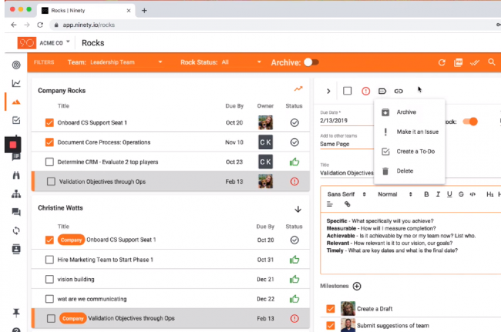This screenshot has height=332, width=501.
Task: Add a milestone with the plus icon
Action: 357,286
